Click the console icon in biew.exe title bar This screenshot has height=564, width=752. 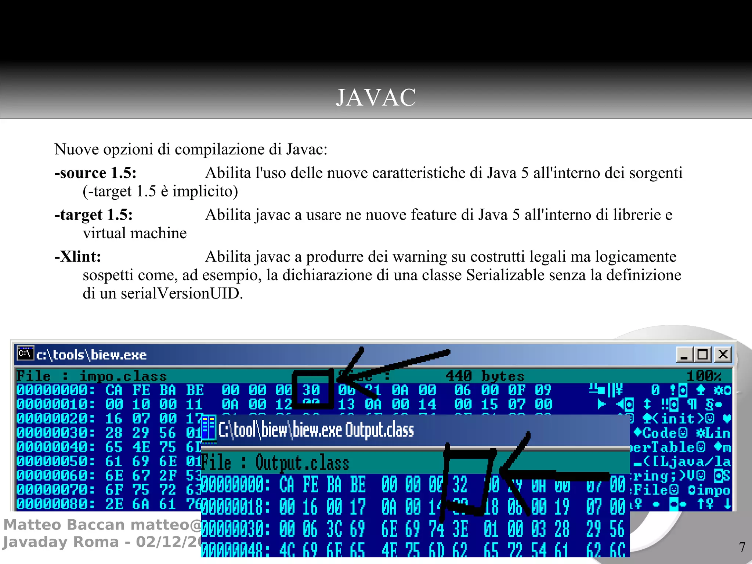click(x=25, y=354)
